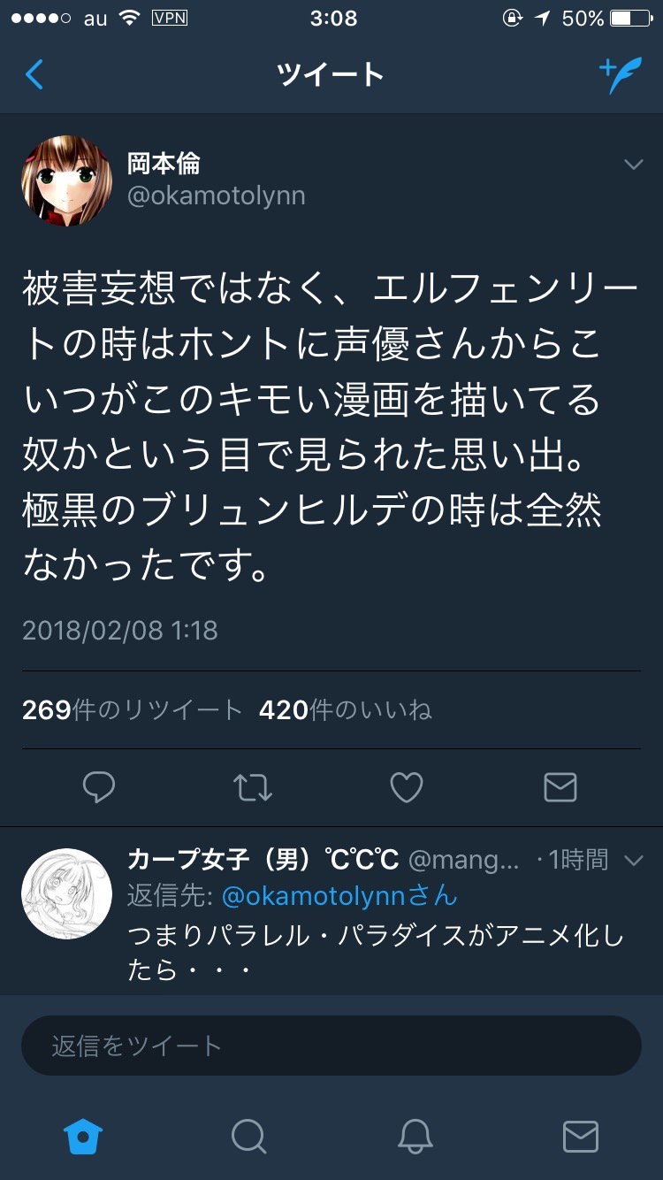The height and width of the screenshot is (1180, 663).
Task: Open the @okamotolynn handle under 岡本倫
Action: point(217,196)
